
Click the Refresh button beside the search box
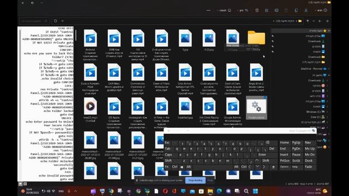tap(56, 21)
